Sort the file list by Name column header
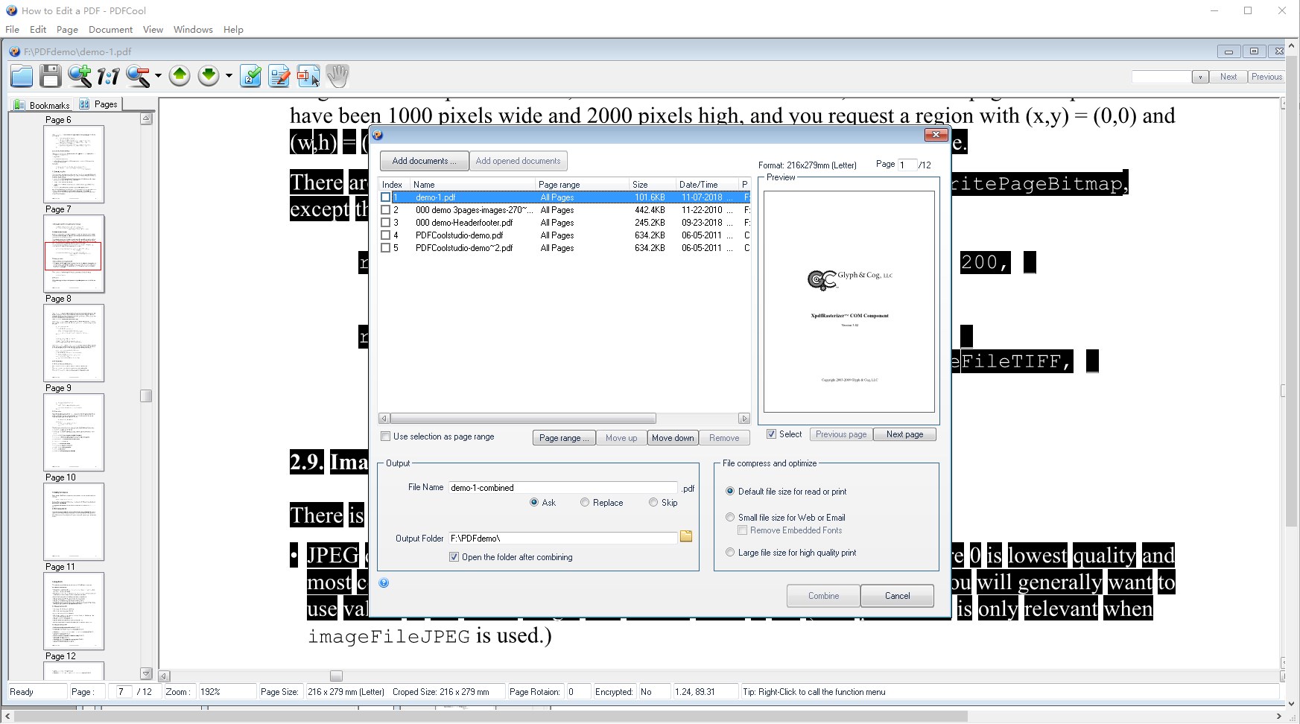This screenshot has height=724, width=1300. point(472,185)
